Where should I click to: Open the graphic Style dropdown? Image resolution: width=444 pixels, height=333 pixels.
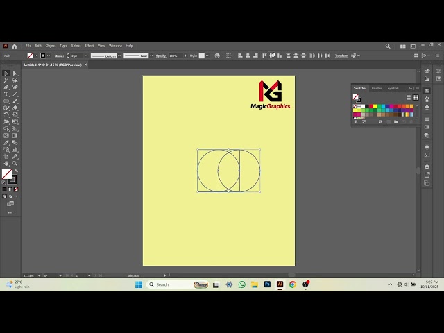coord(207,55)
